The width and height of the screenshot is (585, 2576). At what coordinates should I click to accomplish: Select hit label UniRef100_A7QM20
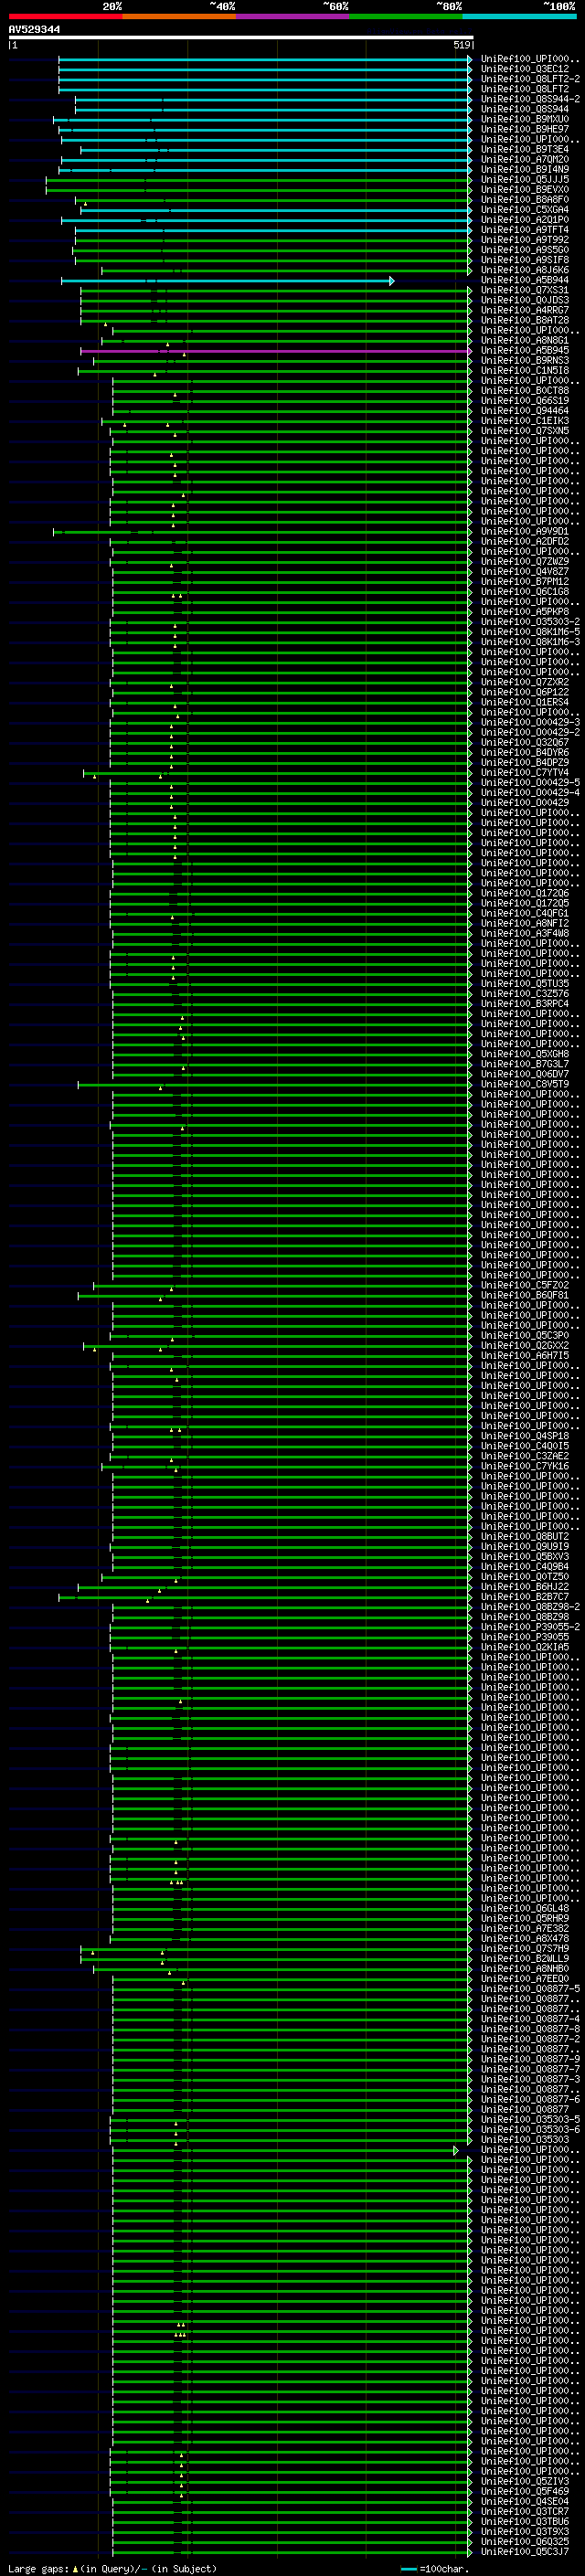coord(525,160)
